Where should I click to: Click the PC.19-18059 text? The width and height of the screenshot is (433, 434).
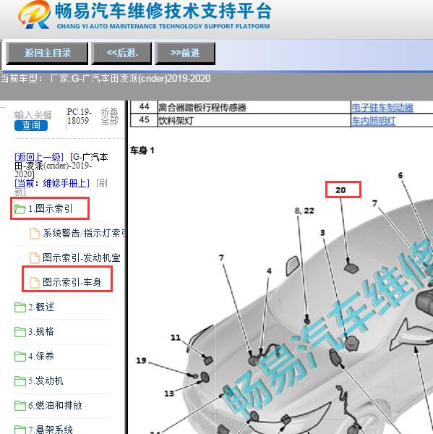tap(79, 116)
